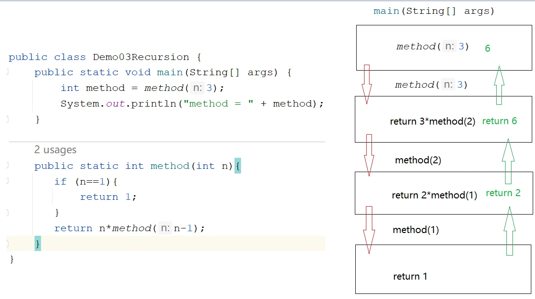Click the n: parameter hint in main's method call
Image resolution: width=535 pixels, height=299 pixels.
tap(198, 88)
